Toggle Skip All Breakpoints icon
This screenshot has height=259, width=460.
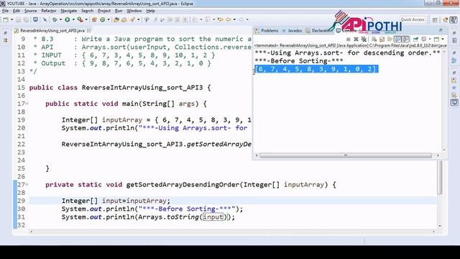click(x=45, y=19)
